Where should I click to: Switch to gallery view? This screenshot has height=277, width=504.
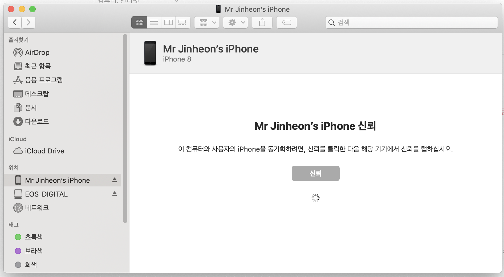[x=183, y=22]
